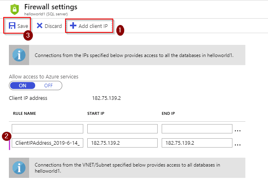
Task: Switch Azure services access to OFF
Action: [49, 85]
